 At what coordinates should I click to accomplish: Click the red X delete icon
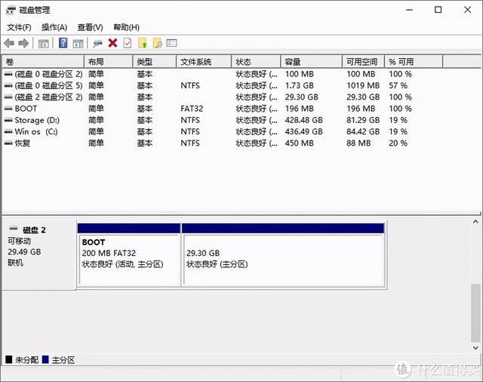[112, 43]
